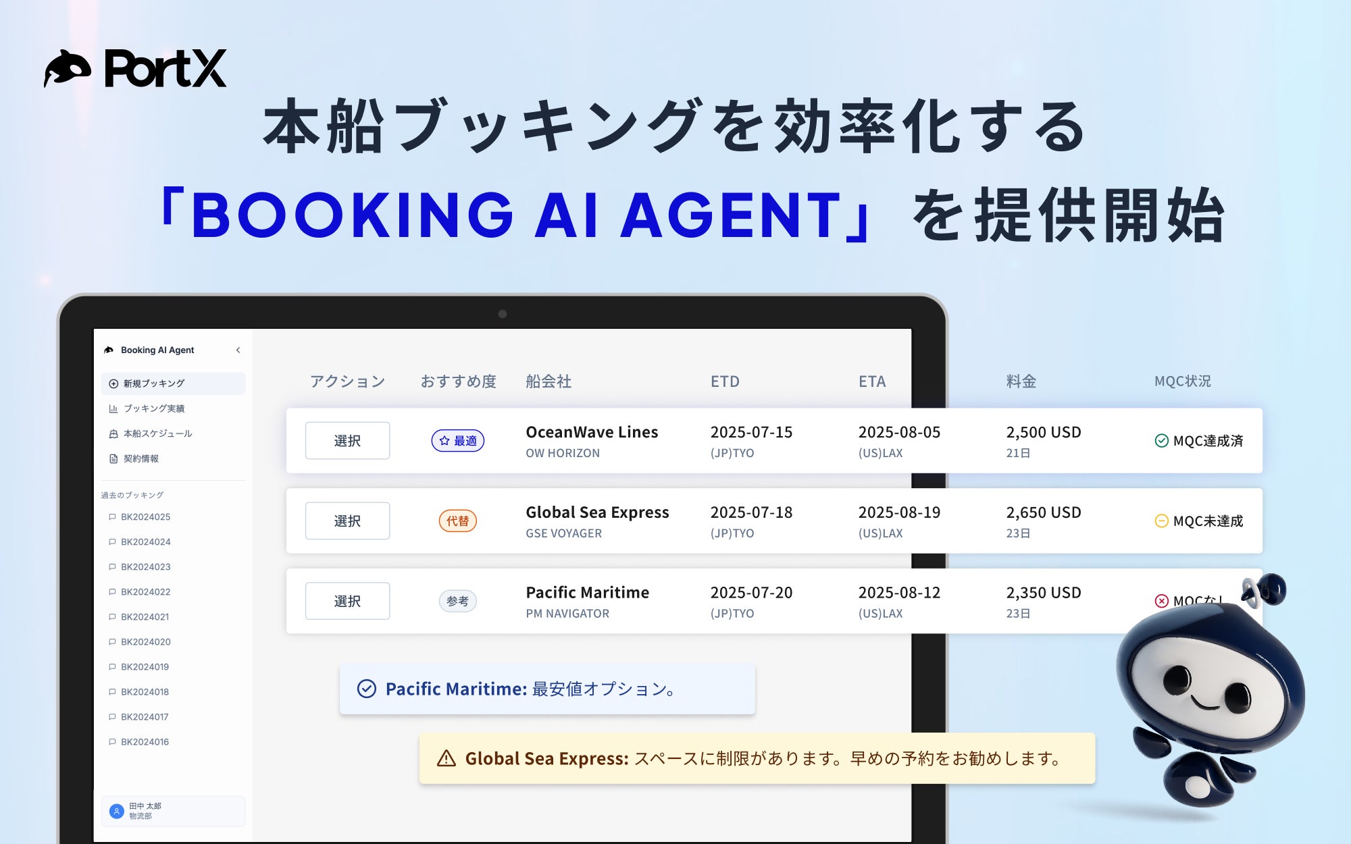The width and height of the screenshot is (1351, 844).
Task: Open past booking BK2024022
Action: 145,592
